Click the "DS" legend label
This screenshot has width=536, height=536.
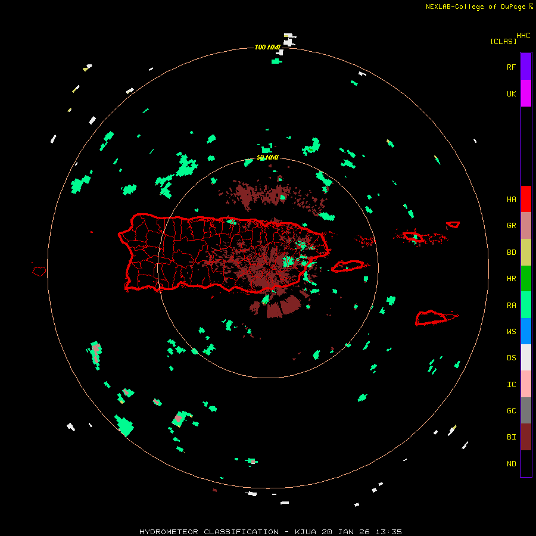pyautogui.click(x=511, y=358)
